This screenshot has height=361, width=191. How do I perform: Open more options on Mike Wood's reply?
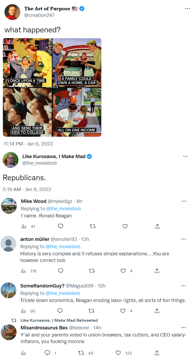tap(184, 201)
